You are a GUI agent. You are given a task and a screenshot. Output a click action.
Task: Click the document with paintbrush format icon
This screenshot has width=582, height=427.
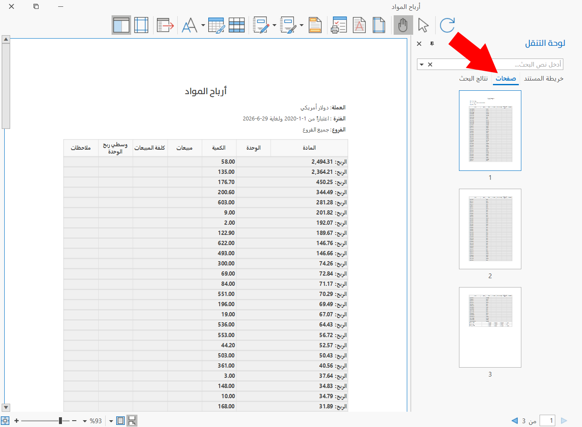coord(288,25)
